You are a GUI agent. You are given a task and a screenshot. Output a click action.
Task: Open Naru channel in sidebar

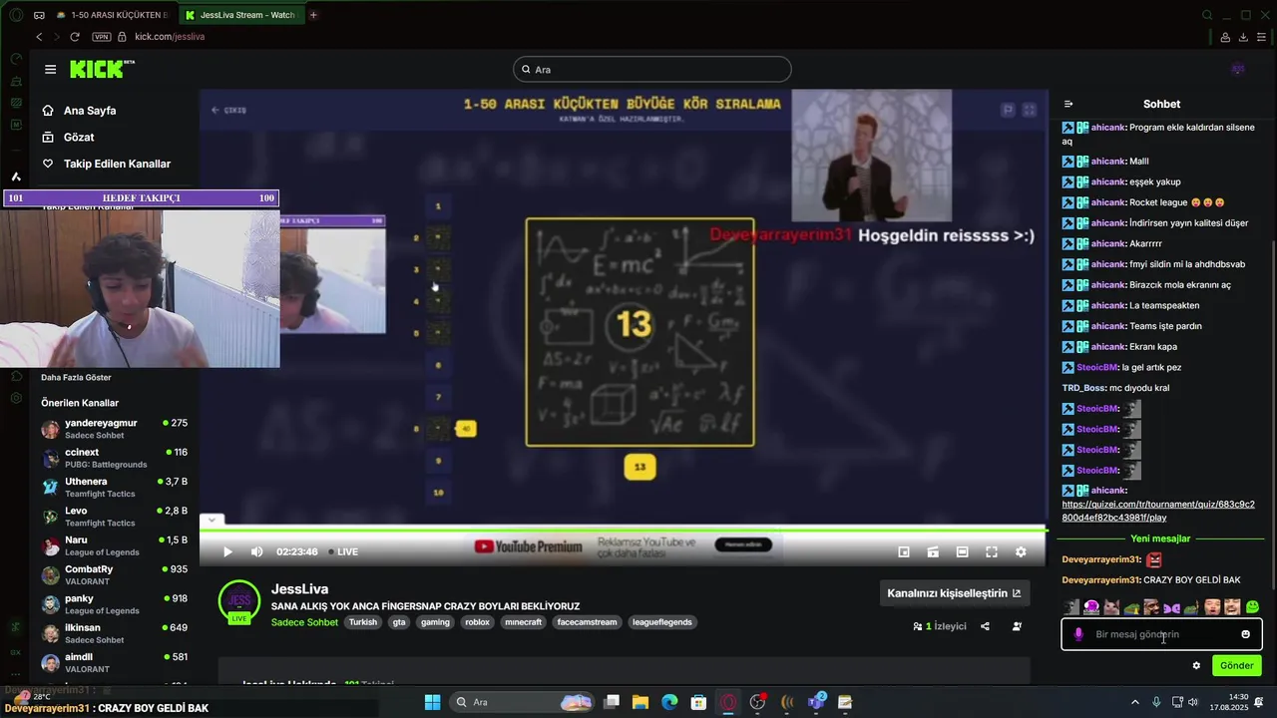114,545
